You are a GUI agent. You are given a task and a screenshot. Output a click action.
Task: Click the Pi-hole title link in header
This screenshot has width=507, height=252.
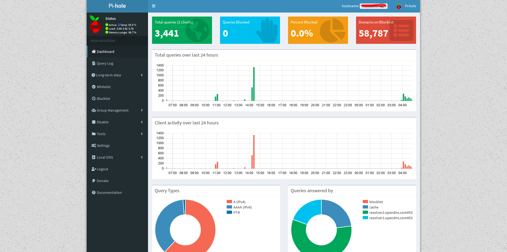pos(117,6)
